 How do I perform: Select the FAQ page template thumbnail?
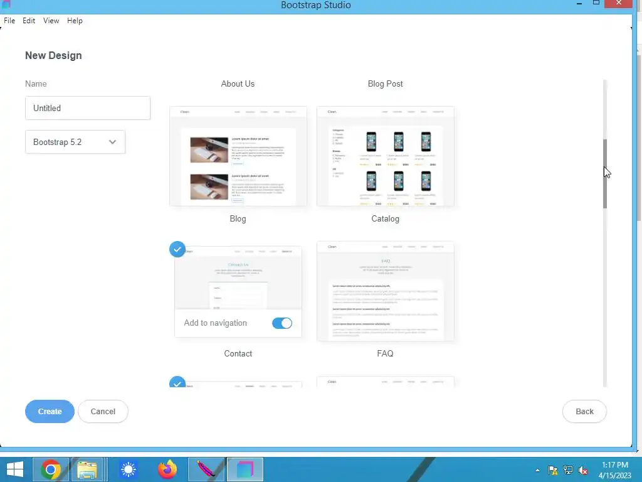pos(386,291)
